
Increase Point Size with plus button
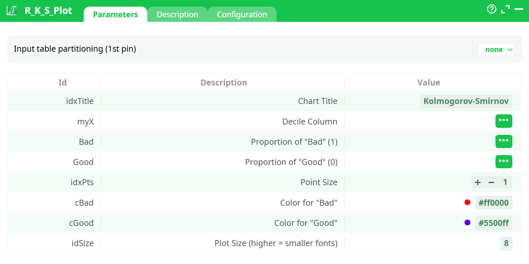[x=477, y=182]
